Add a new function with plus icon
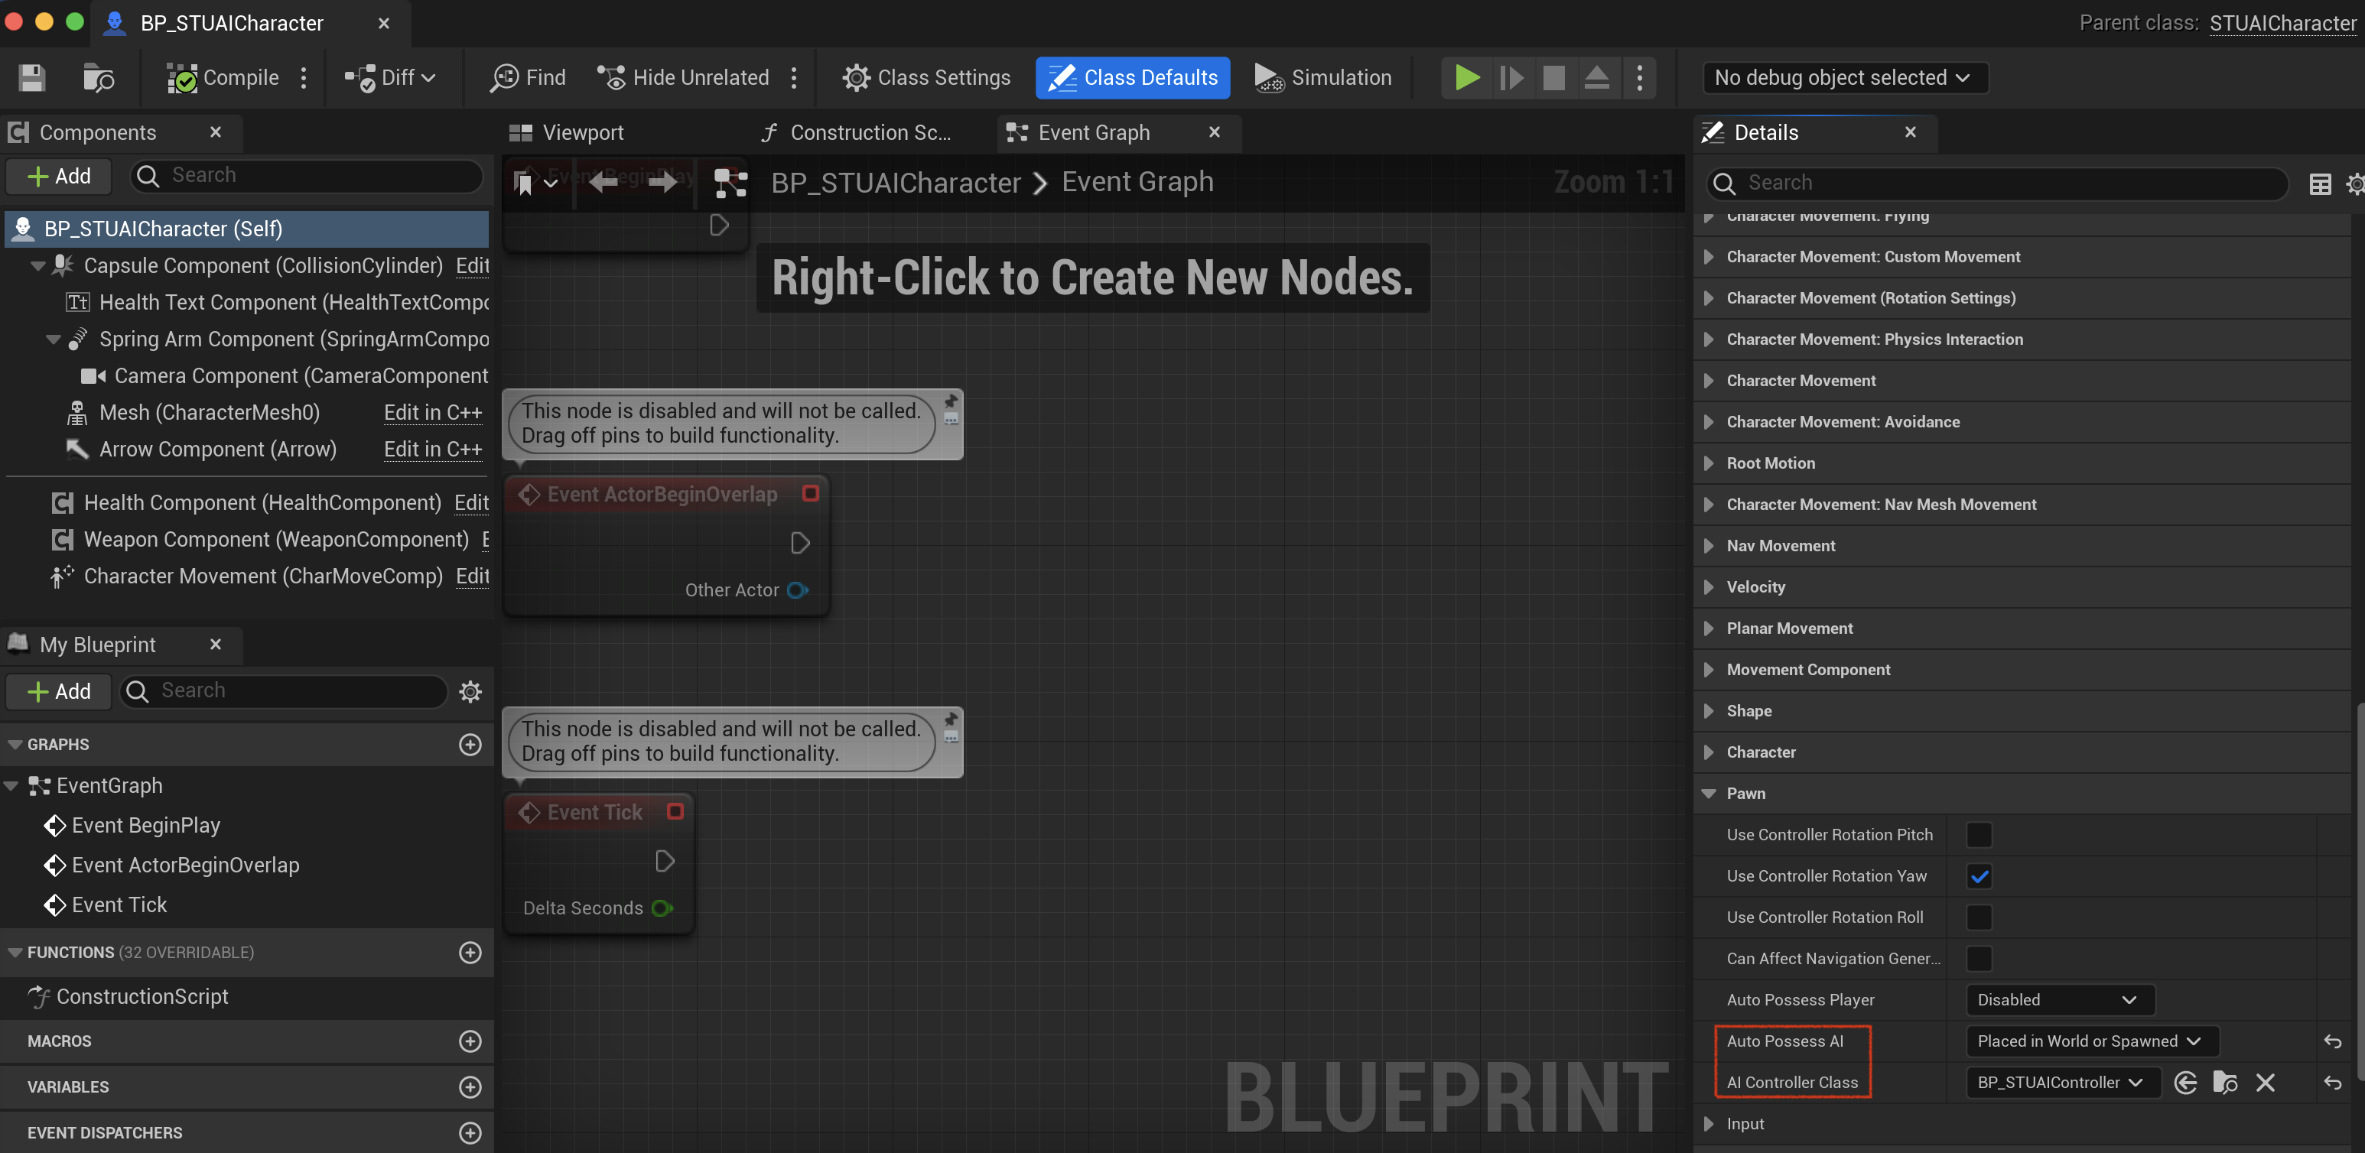This screenshot has height=1153, width=2365. point(470,952)
